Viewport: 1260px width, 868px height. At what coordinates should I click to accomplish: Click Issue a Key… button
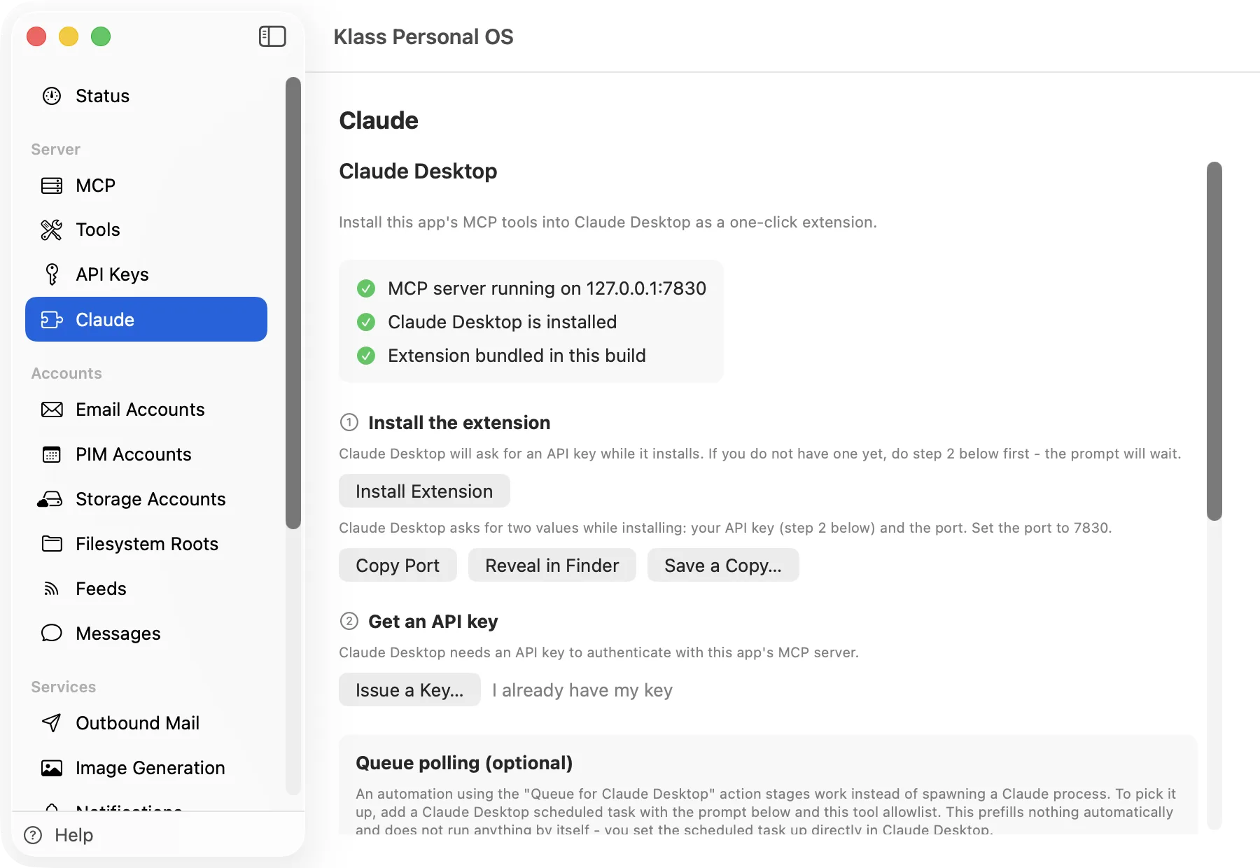tap(409, 690)
